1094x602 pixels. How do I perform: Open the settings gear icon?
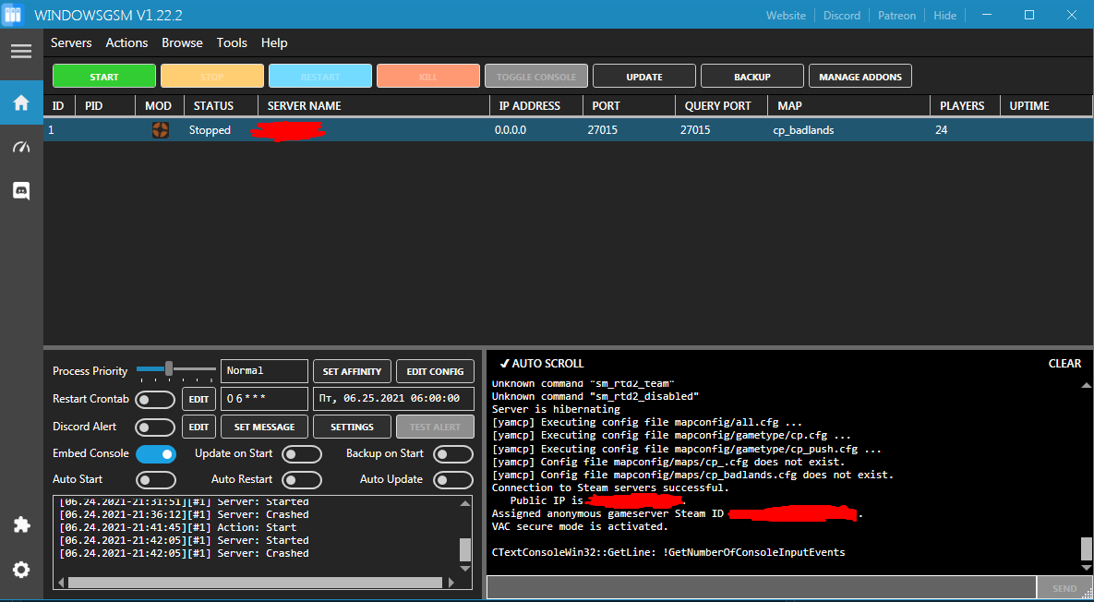(x=20, y=569)
